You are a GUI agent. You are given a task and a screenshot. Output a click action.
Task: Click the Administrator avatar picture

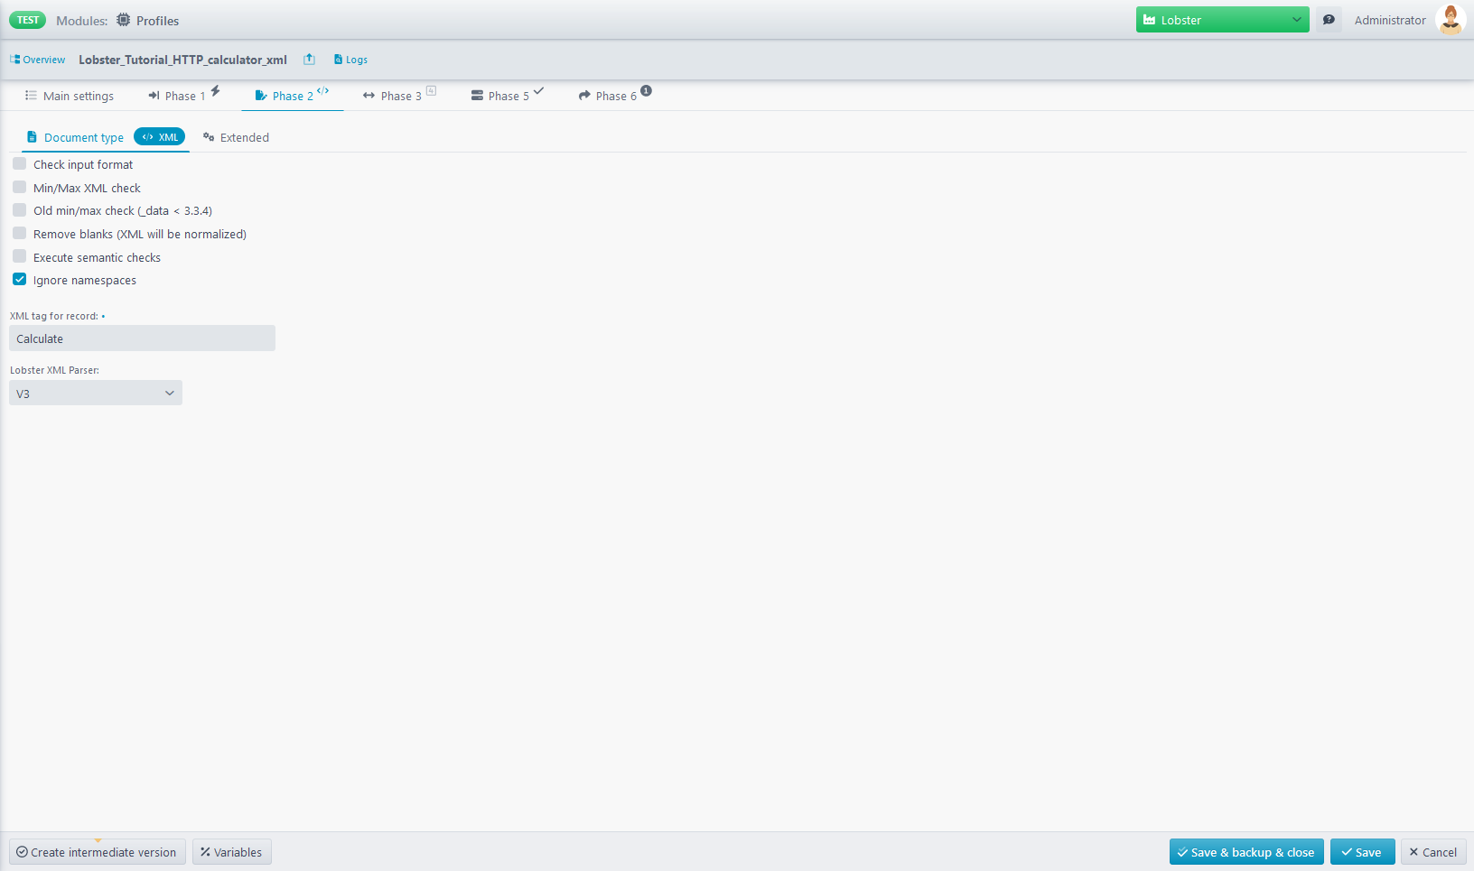click(x=1451, y=20)
